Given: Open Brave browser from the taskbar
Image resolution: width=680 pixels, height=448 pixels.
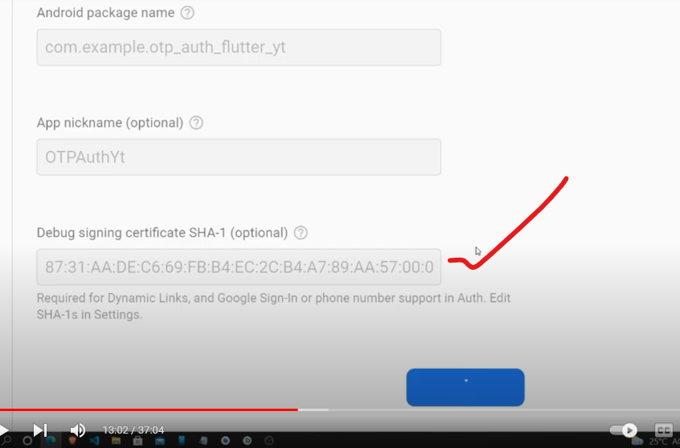Looking at the screenshot, I should coord(72,441).
